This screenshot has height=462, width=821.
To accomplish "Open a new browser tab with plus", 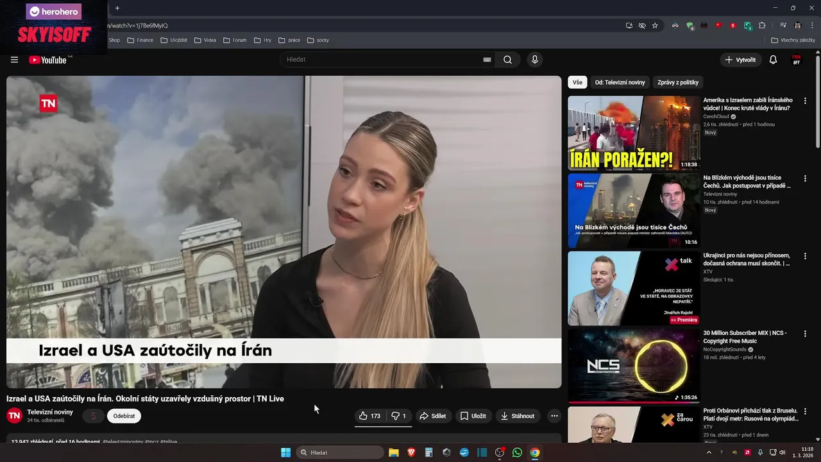I will [117, 8].
